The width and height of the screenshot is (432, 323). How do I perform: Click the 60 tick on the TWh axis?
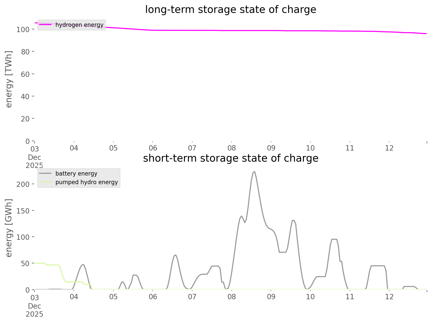pos(25,74)
